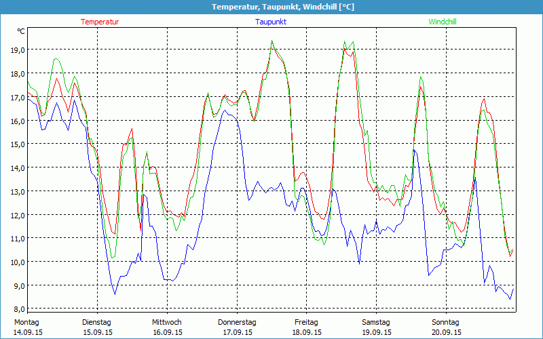Screen dimensions: 543x339
Task: Click the 16,0 y-axis value
Action: (x=18, y=121)
